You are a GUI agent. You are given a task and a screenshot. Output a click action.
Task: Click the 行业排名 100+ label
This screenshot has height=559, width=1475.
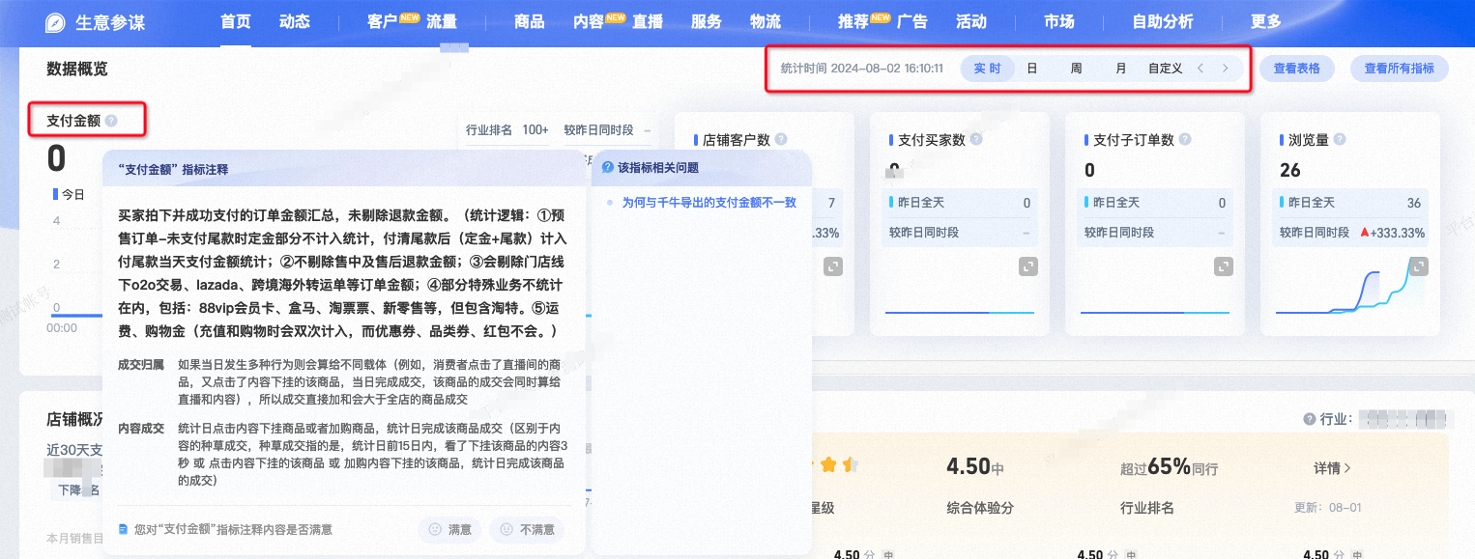[x=507, y=129]
